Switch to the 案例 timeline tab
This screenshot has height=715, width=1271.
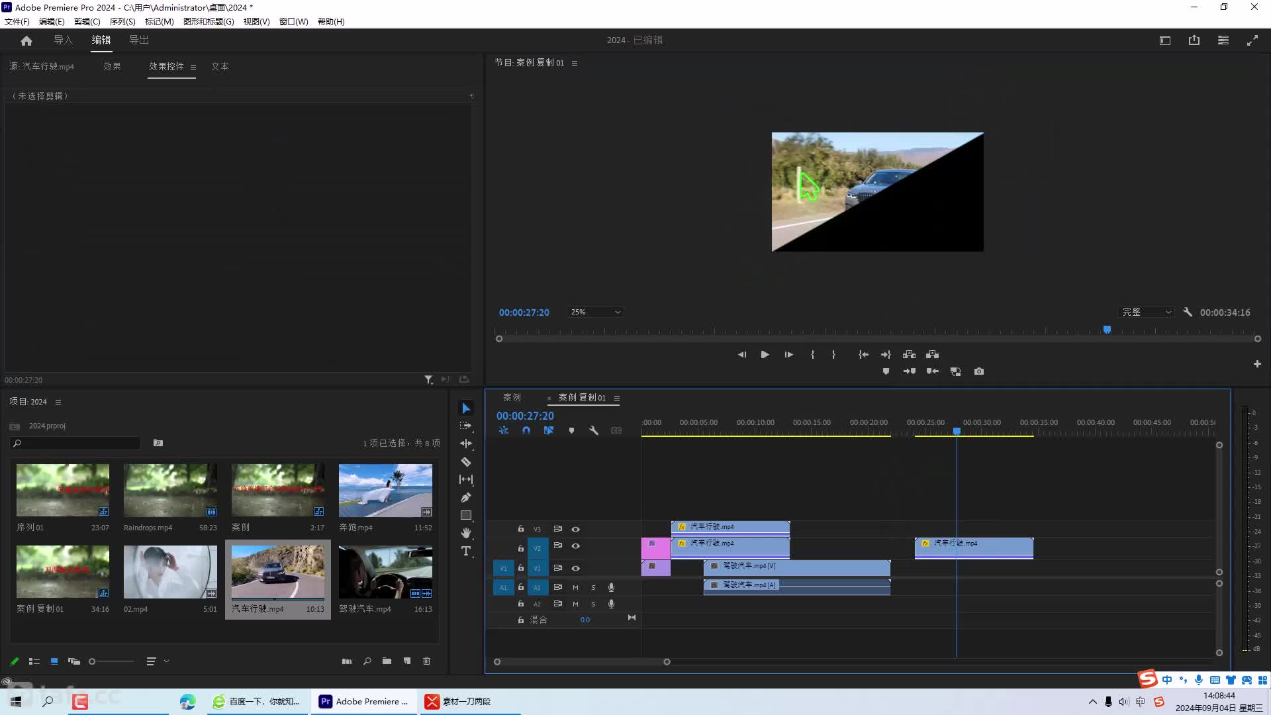pos(512,397)
